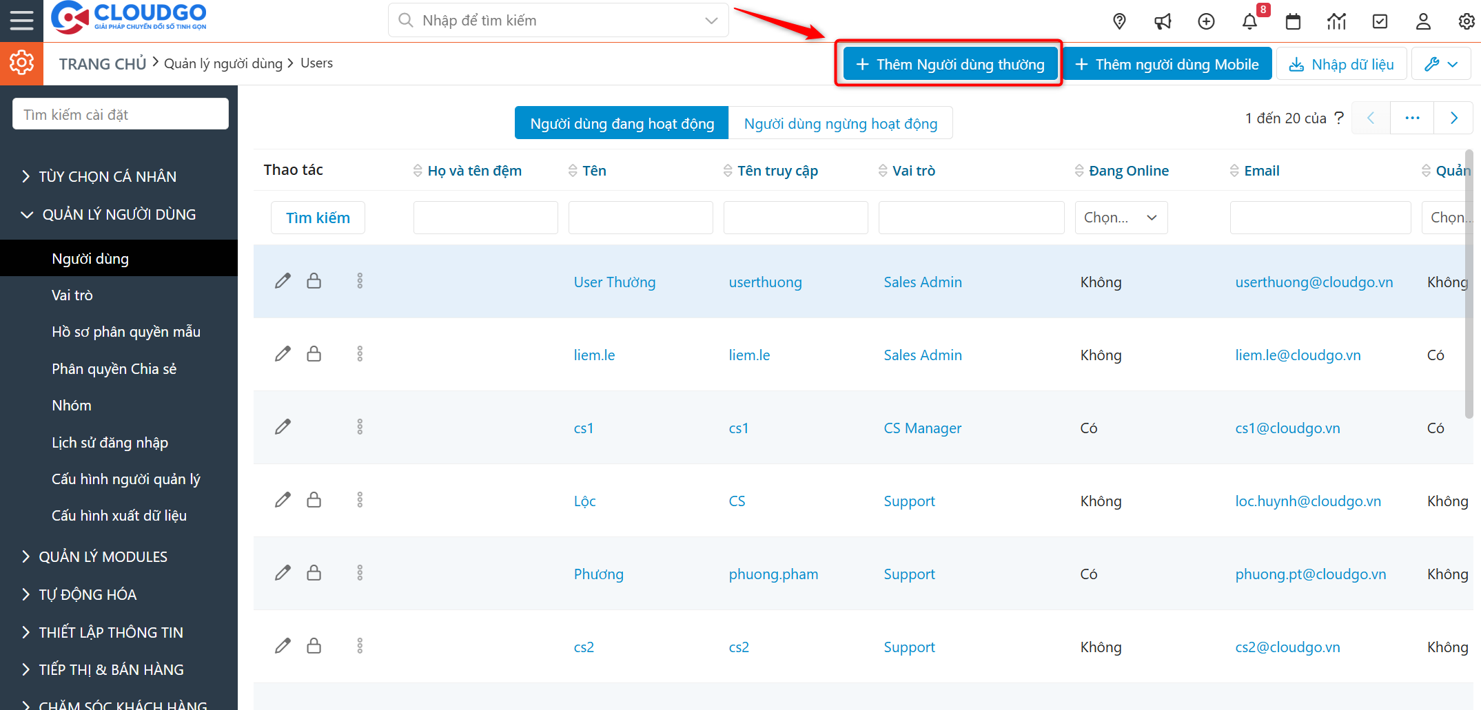Click the lock icon for liem.le row
1481x710 pixels.
tap(314, 354)
